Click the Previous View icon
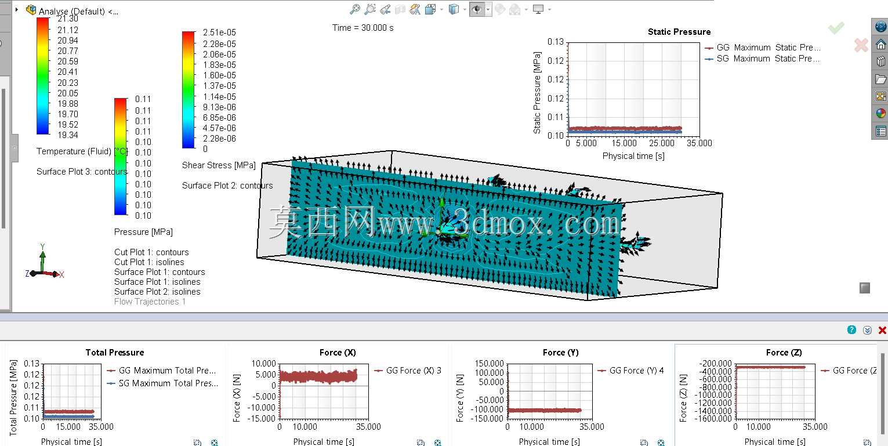Image resolution: width=888 pixels, height=446 pixels. 385,9
